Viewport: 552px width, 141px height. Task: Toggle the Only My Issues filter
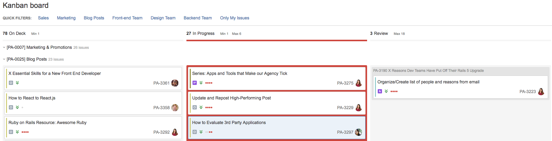pyautogui.click(x=234, y=18)
